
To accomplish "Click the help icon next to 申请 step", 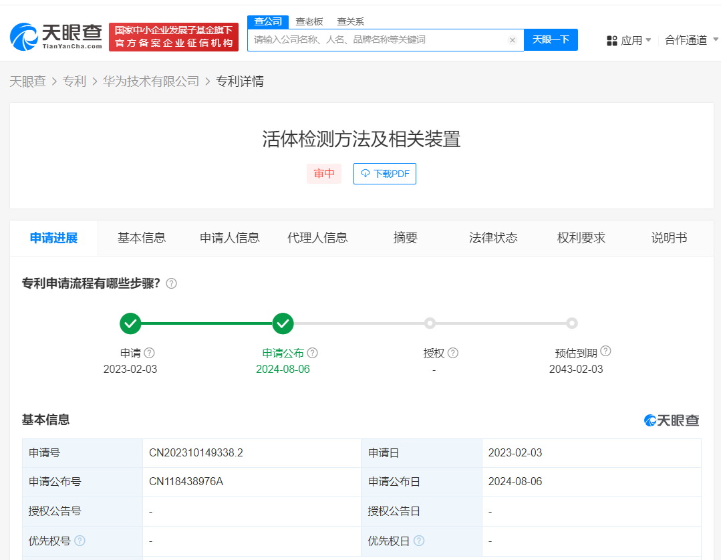I will [x=148, y=353].
